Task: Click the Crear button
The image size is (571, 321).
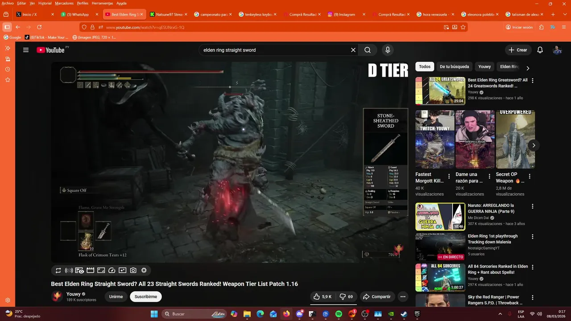Action: (517, 50)
